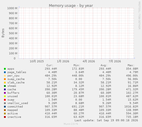Click the shmem dark green swatch
The image size is (142, 127).
[5, 86]
